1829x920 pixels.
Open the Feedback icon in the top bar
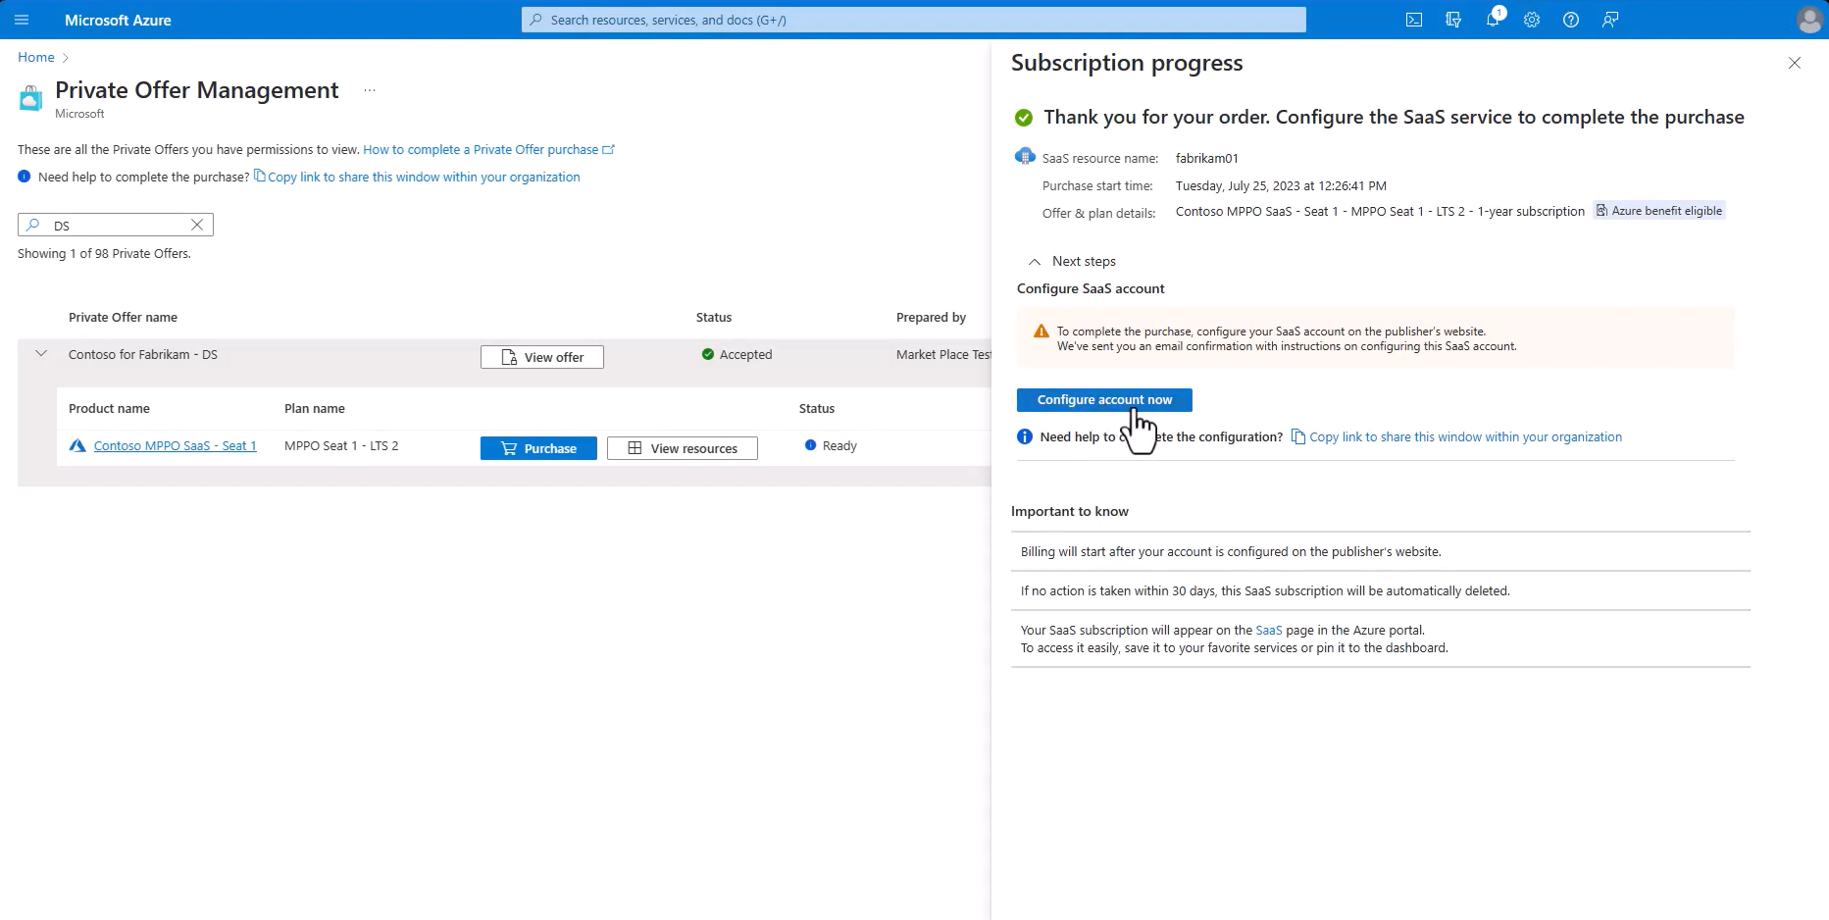(x=1610, y=20)
